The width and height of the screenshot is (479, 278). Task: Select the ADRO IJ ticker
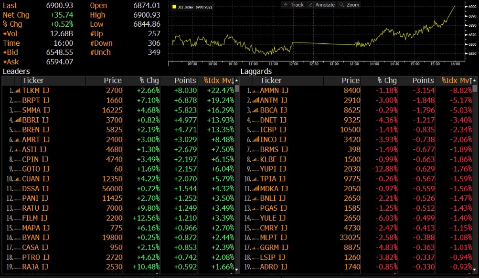click(274, 267)
